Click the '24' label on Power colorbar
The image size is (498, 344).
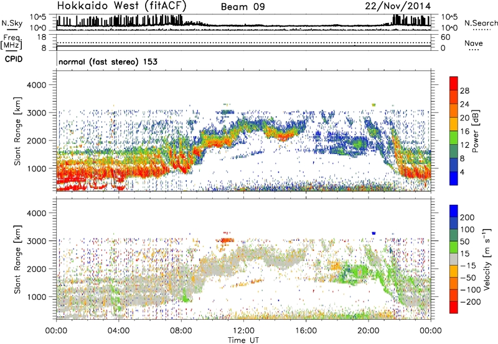click(x=464, y=104)
